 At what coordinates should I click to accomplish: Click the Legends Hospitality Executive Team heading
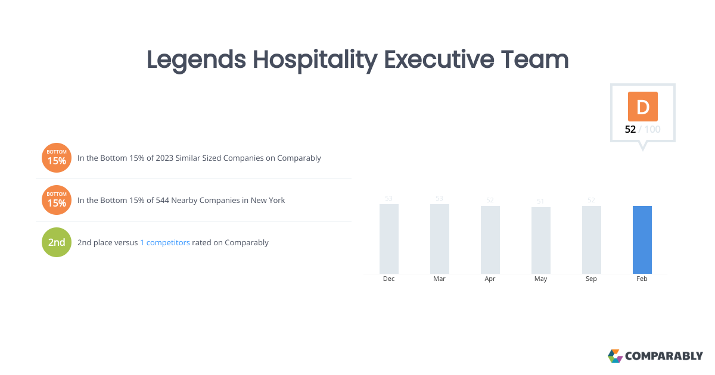[357, 60]
